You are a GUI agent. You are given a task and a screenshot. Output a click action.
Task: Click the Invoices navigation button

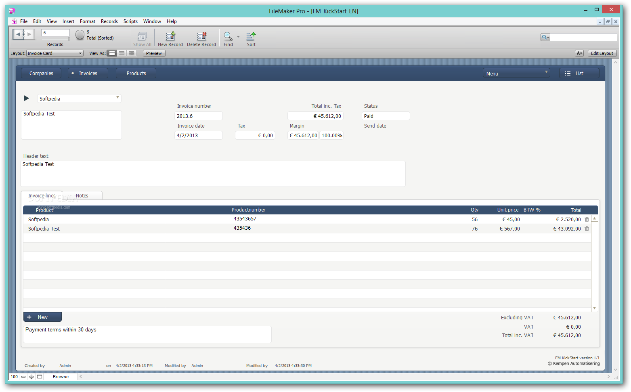coord(88,73)
